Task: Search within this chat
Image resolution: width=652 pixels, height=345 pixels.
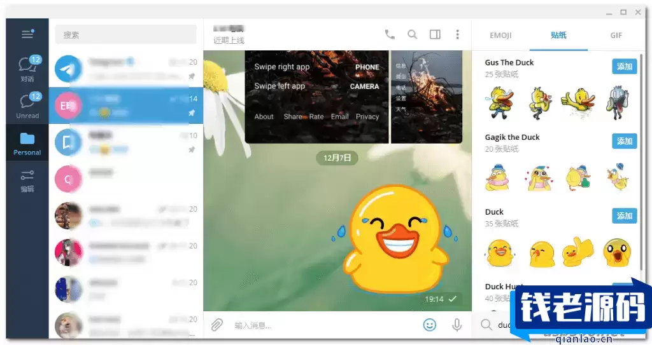Action: 412,34
